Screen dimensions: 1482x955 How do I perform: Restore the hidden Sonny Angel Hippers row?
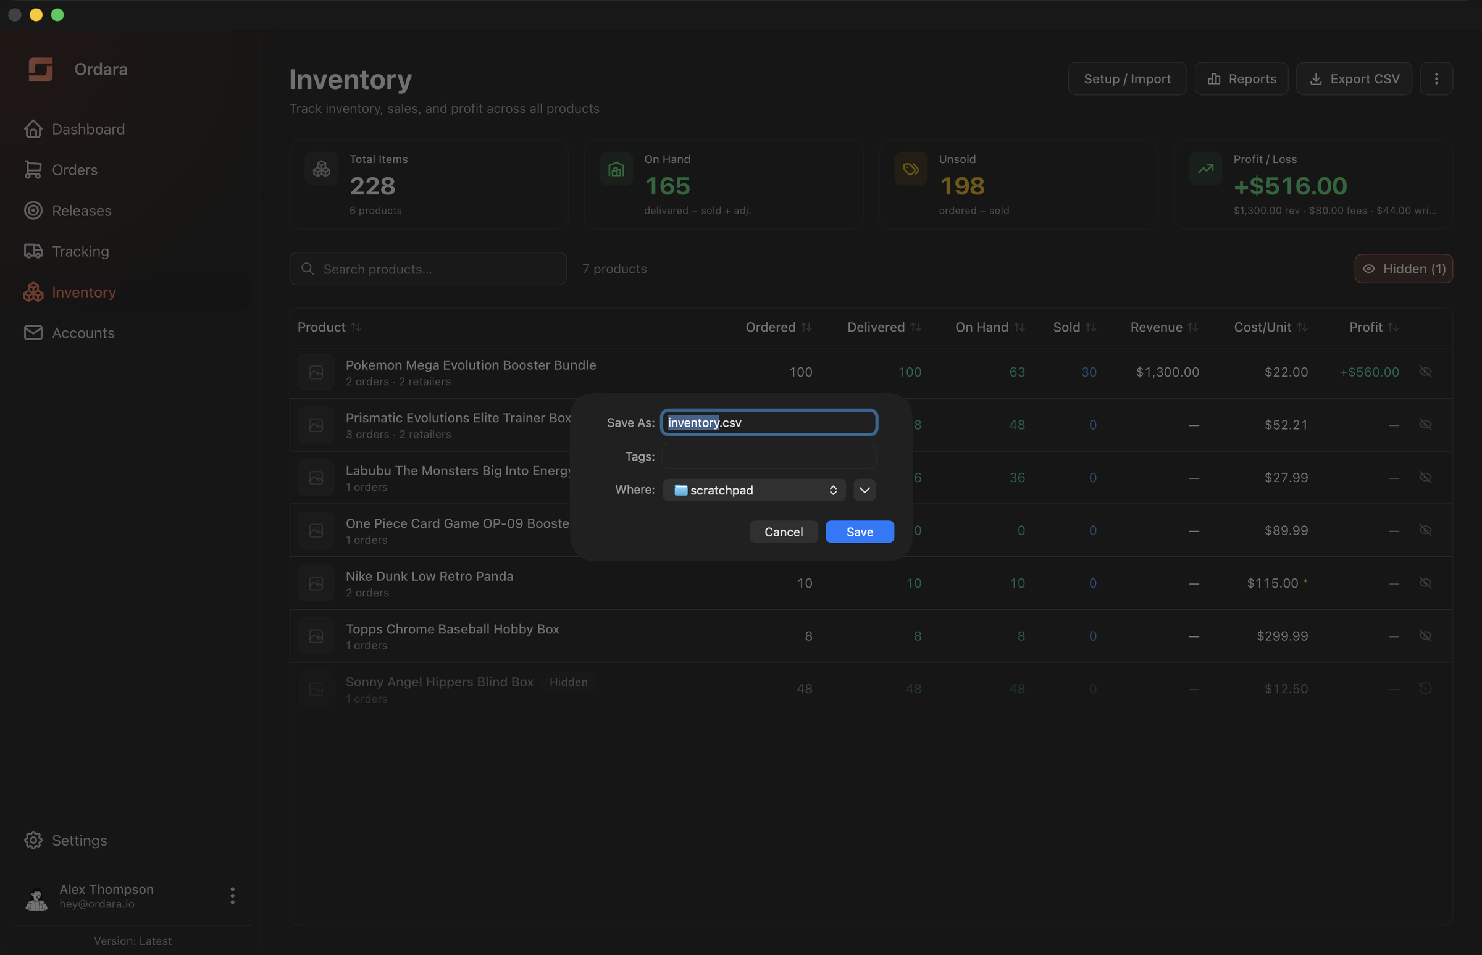(x=1425, y=688)
